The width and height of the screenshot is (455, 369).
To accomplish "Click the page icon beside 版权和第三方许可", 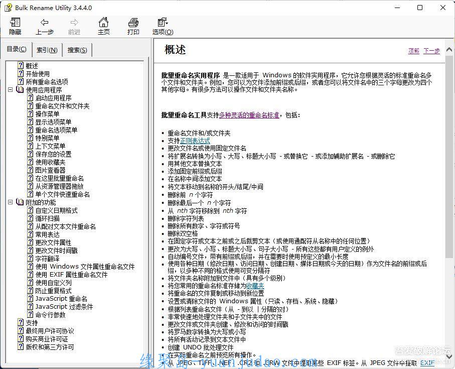I will click(21, 346).
